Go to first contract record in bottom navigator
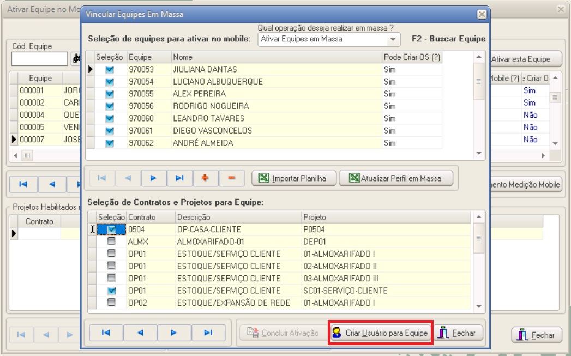Image resolution: width=571 pixels, height=356 pixels. 106,333
